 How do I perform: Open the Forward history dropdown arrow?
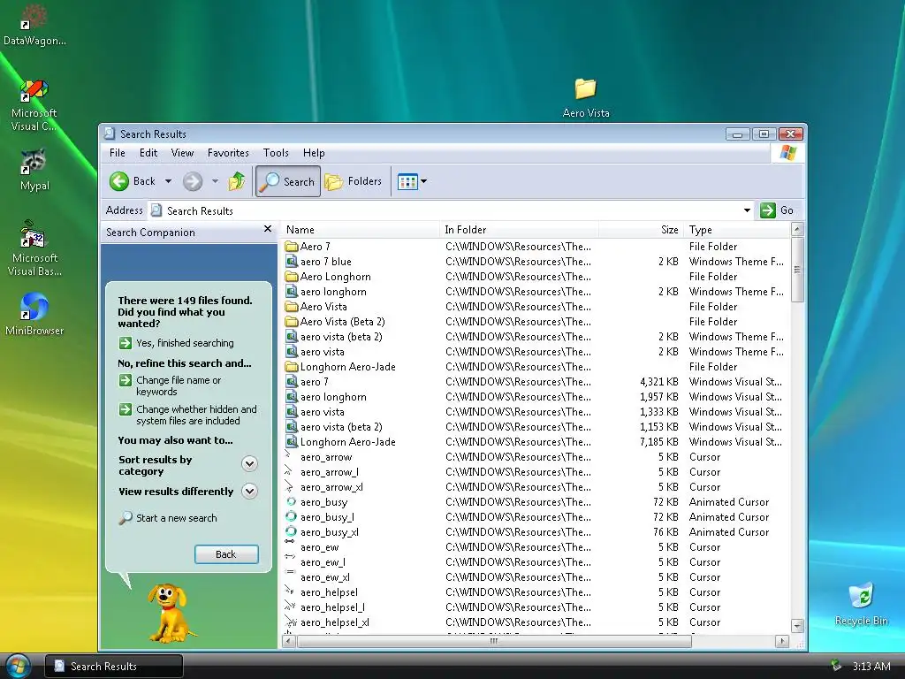tap(216, 181)
